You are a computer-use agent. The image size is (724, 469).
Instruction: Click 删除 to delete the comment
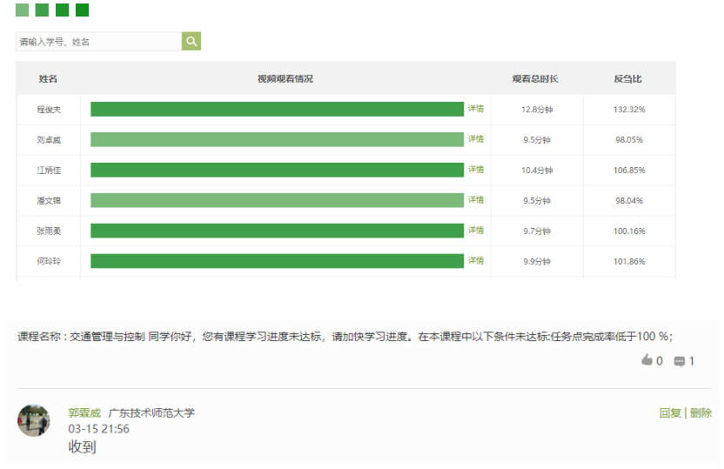point(701,413)
